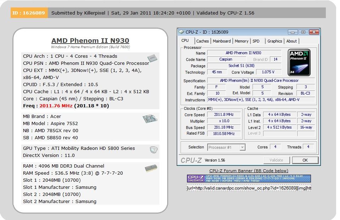Click the L1 Data value 4 x 64 KBytes
This screenshot has height=220, width=340.
point(279,114)
